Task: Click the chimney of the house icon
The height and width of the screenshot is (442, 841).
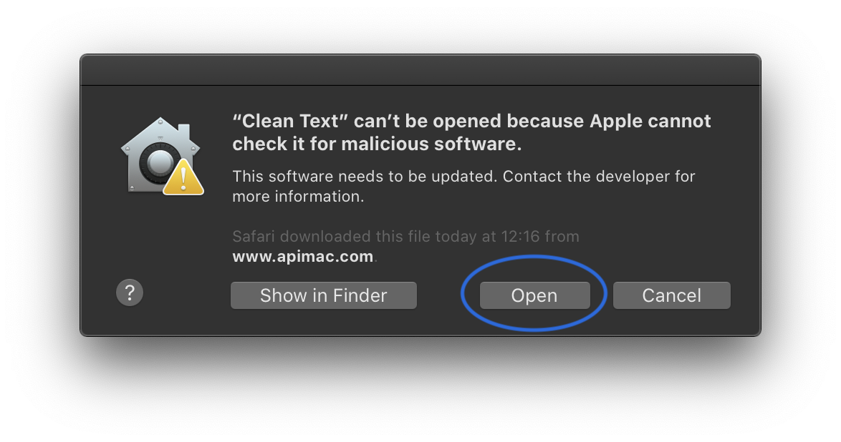Action: (183, 132)
